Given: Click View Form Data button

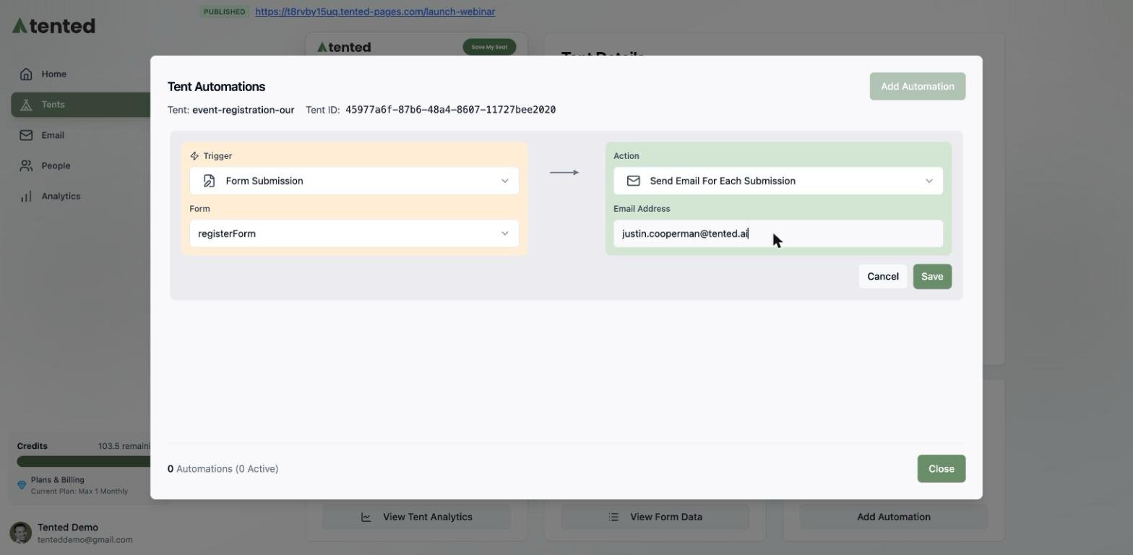Looking at the screenshot, I should coord(655,517).
